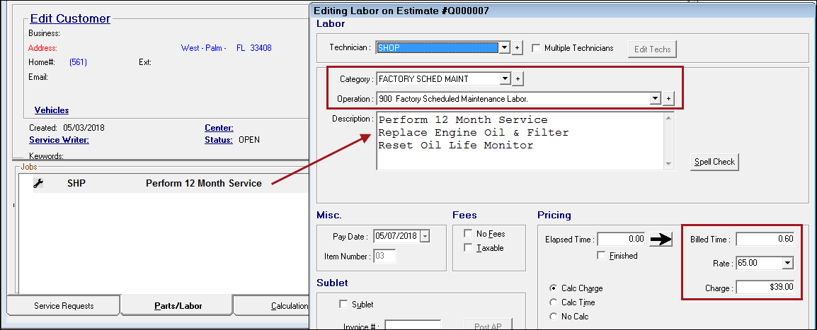Open the Vehicles link
The width and height of the screenshot is (817, 330).
[x=52, y=110]
